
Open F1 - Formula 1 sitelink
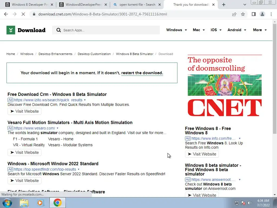pyautogui.click(x=25, y=139)
